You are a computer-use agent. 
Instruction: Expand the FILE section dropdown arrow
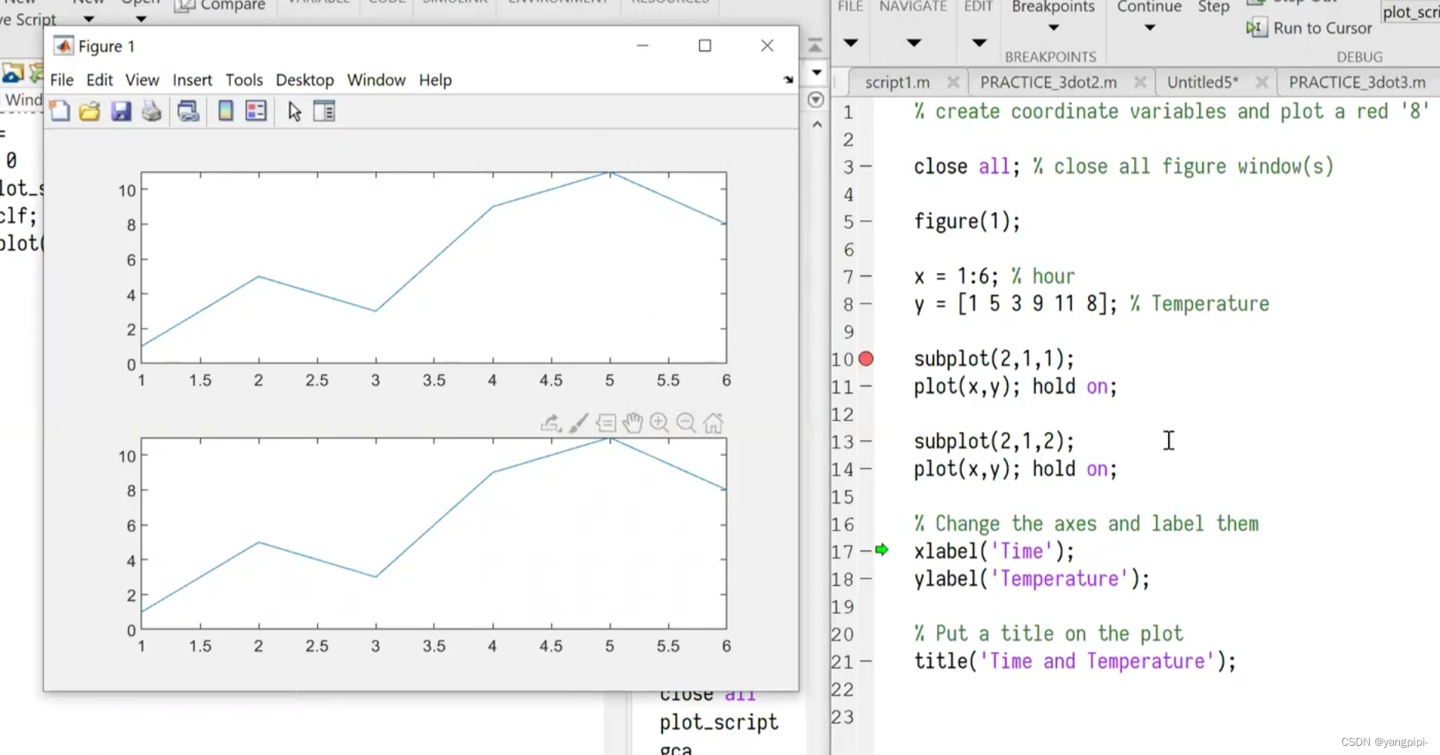(851, 43)
